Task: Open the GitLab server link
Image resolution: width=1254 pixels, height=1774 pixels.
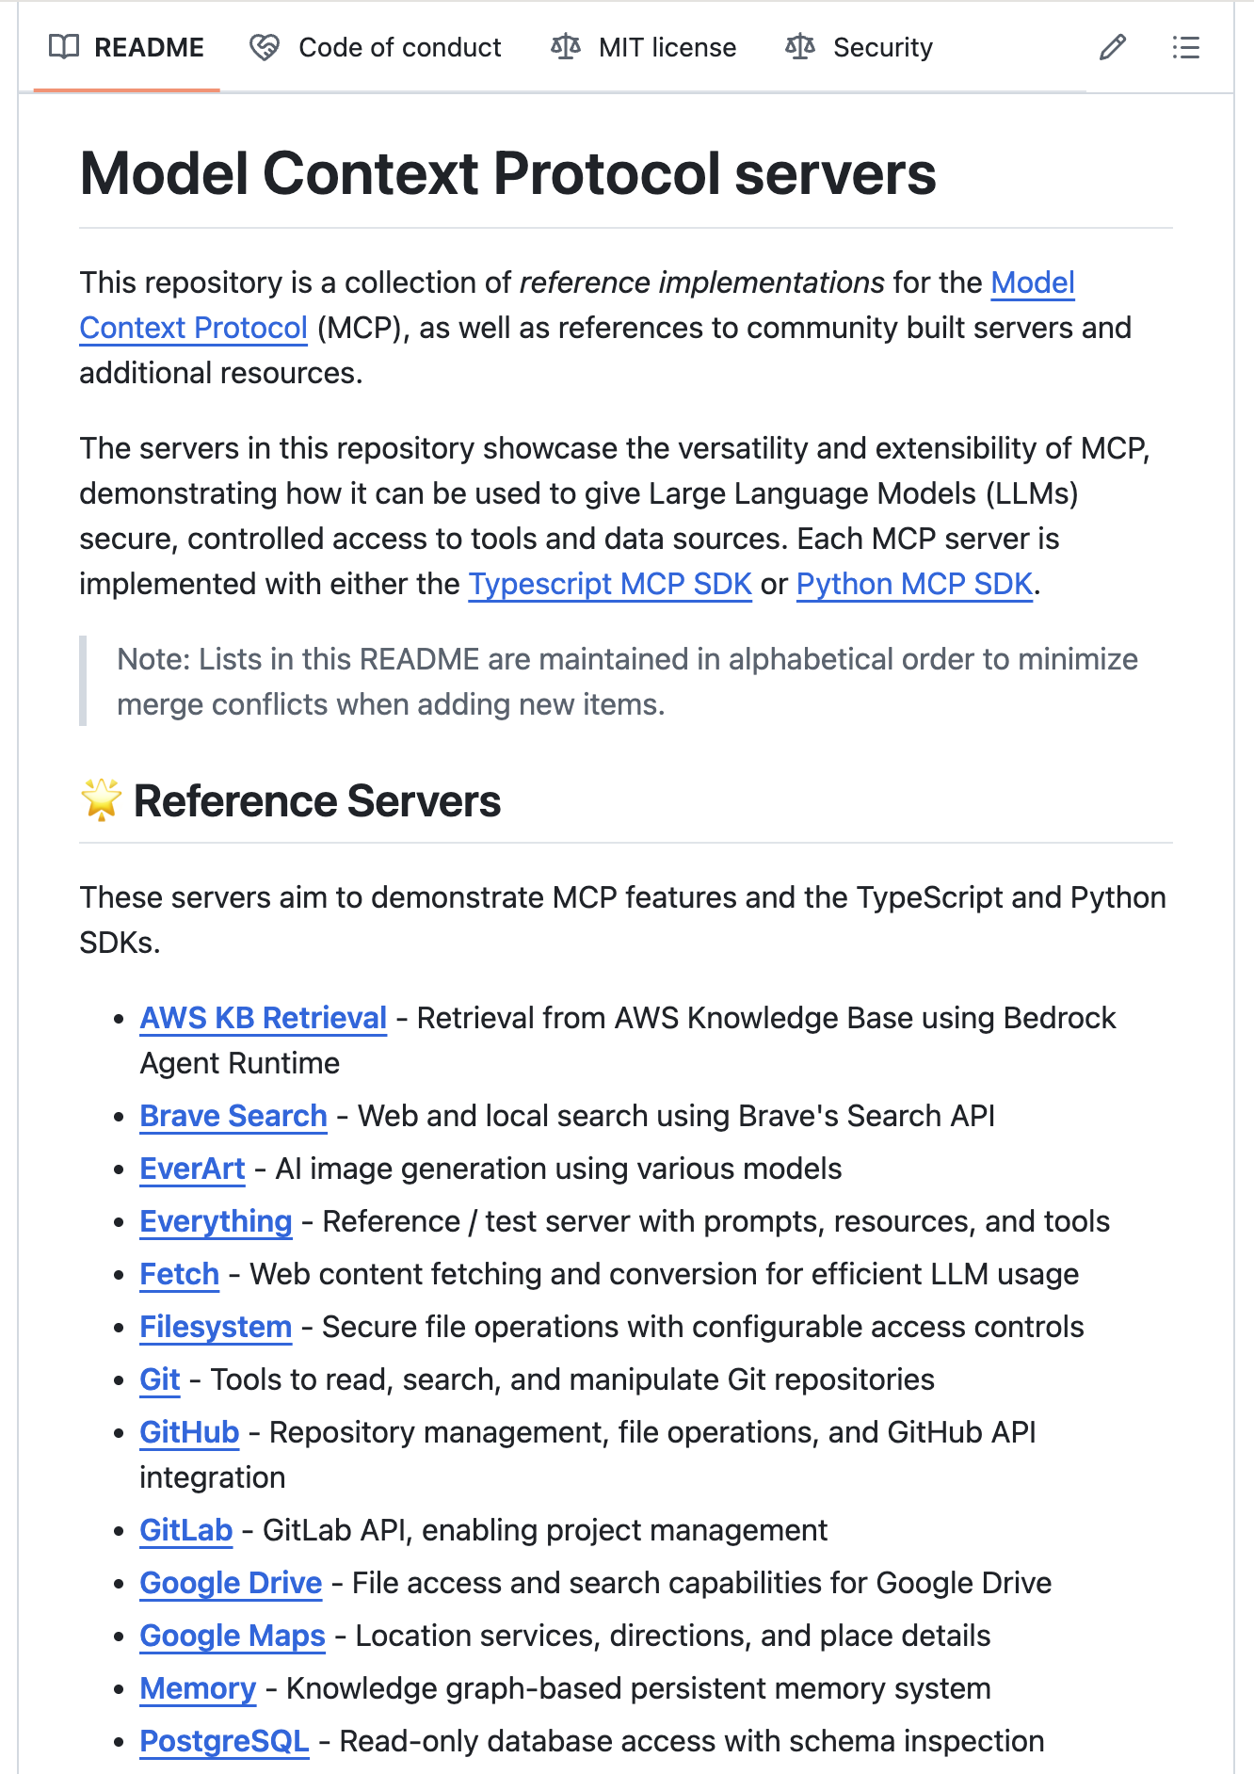Action: [x=185, y=1530]
